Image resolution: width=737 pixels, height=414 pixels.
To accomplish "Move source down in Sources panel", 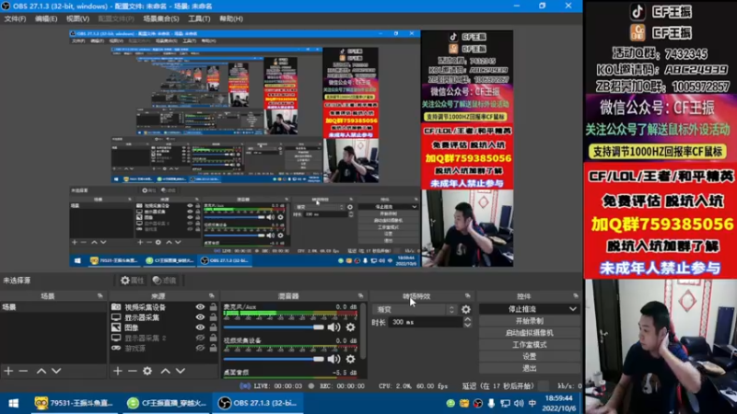I will coord(181,371).
